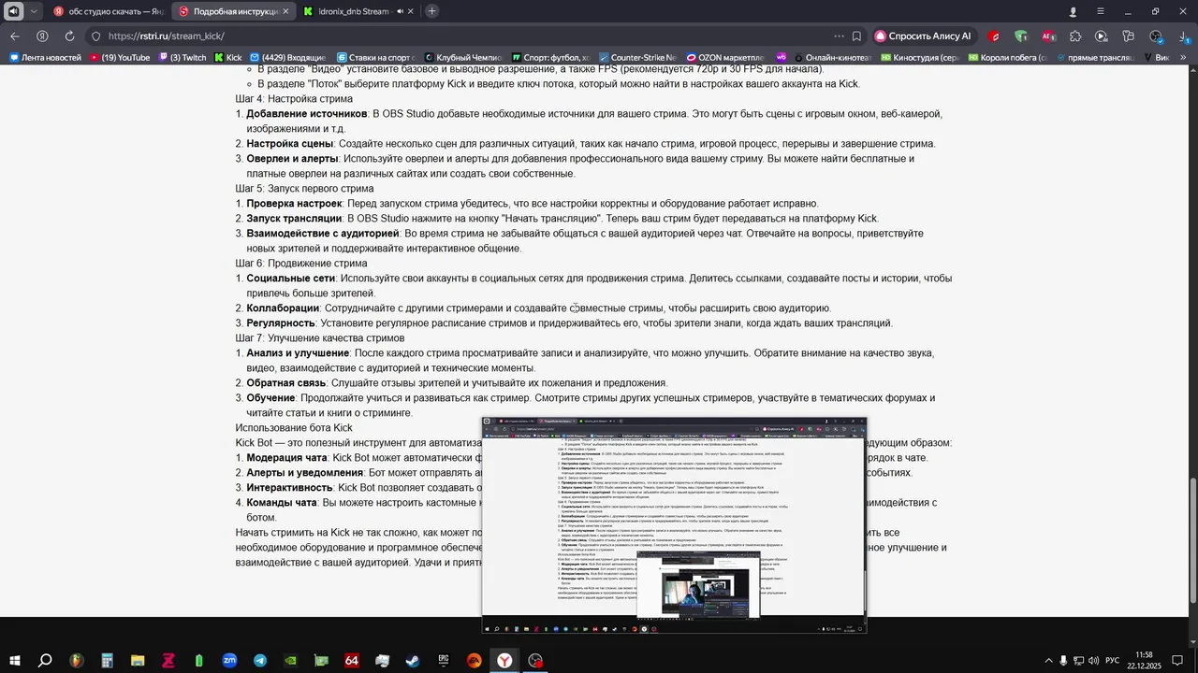Launch Epic Games from the taskbar
The width and height of the screenshot is (1198, 673).
pos(443,660)
